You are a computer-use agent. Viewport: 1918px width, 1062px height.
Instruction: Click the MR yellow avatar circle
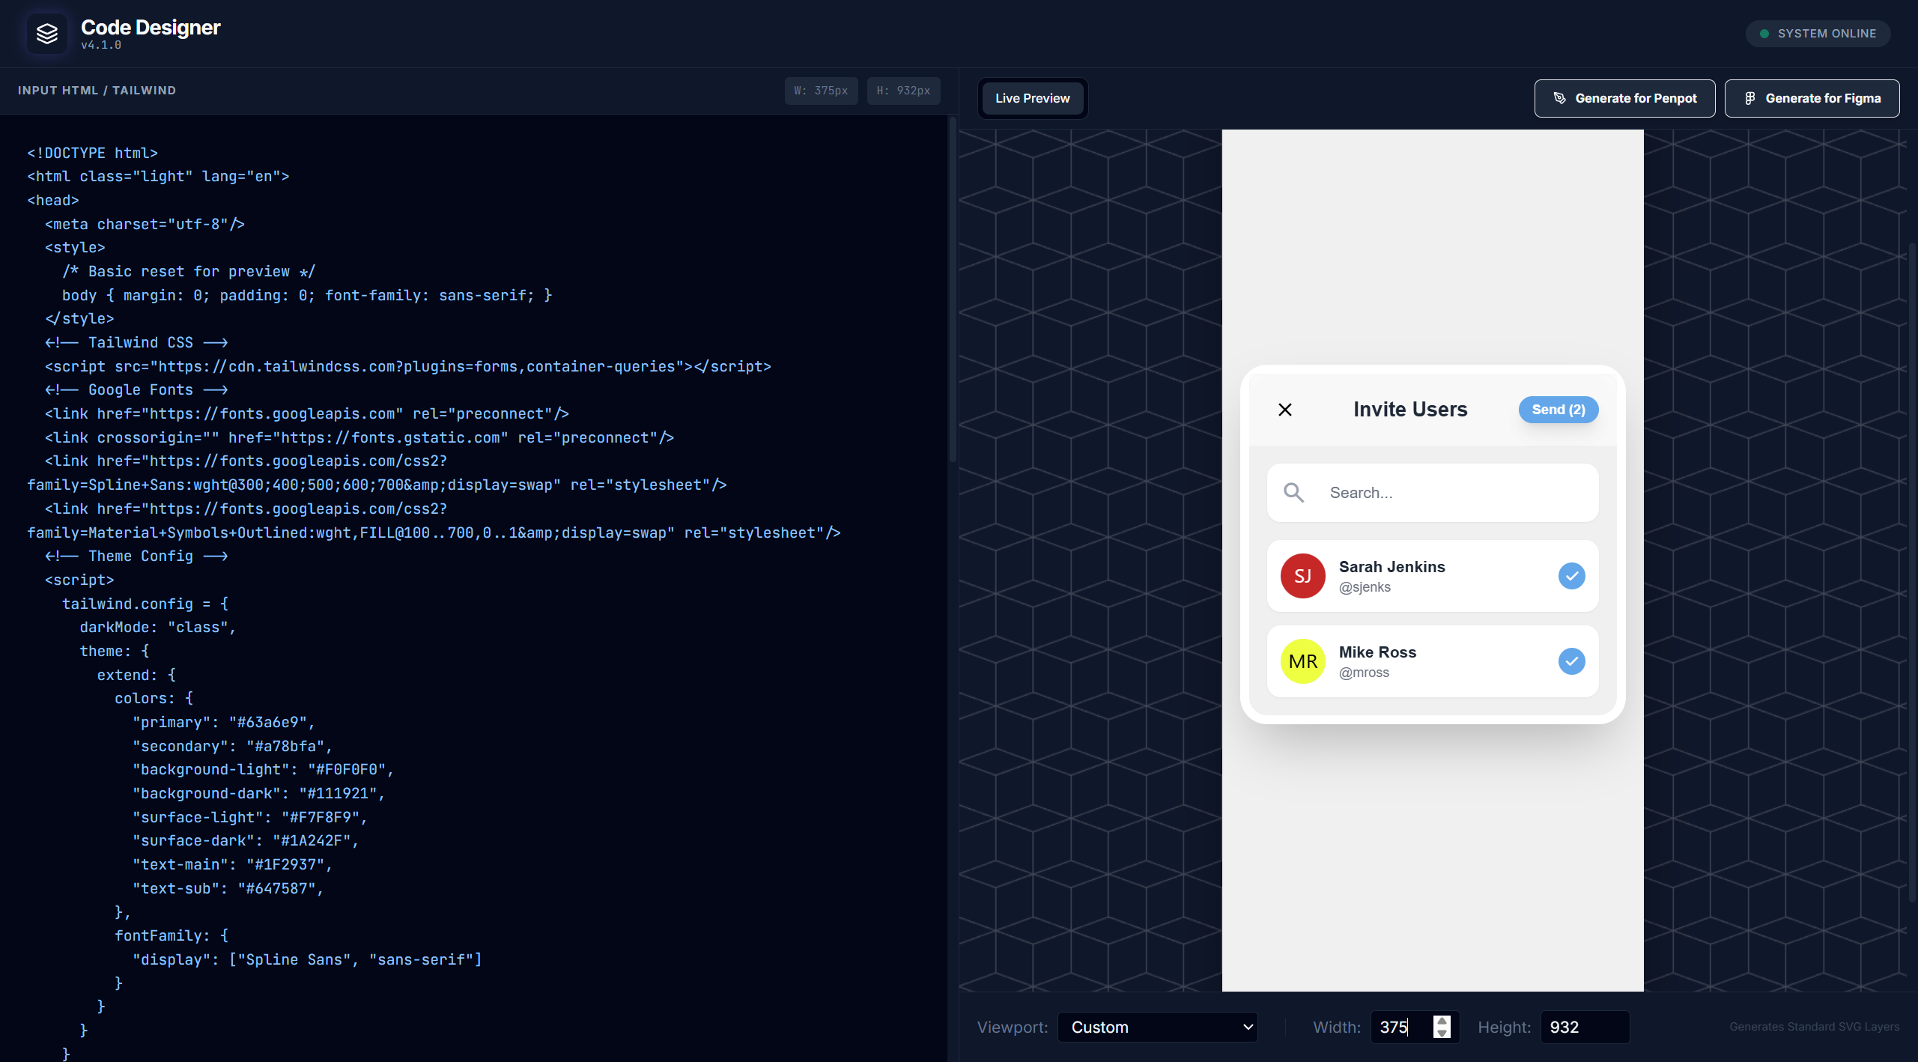pyautogui.click(x=1302, y=661)
